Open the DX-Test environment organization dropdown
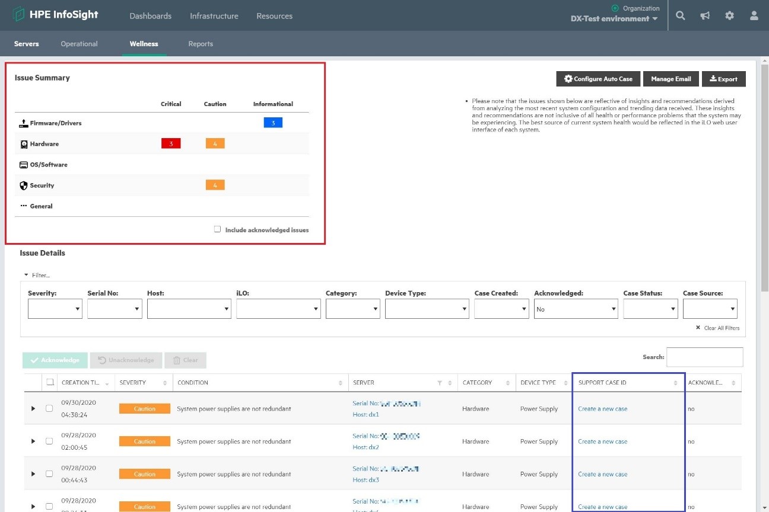769x512 pixels. (x=614, y=18)
